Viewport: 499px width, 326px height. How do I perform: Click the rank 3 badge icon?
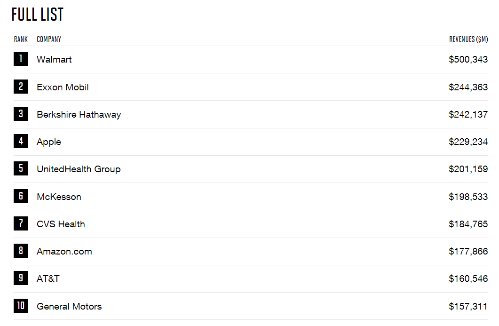(21, 114)
